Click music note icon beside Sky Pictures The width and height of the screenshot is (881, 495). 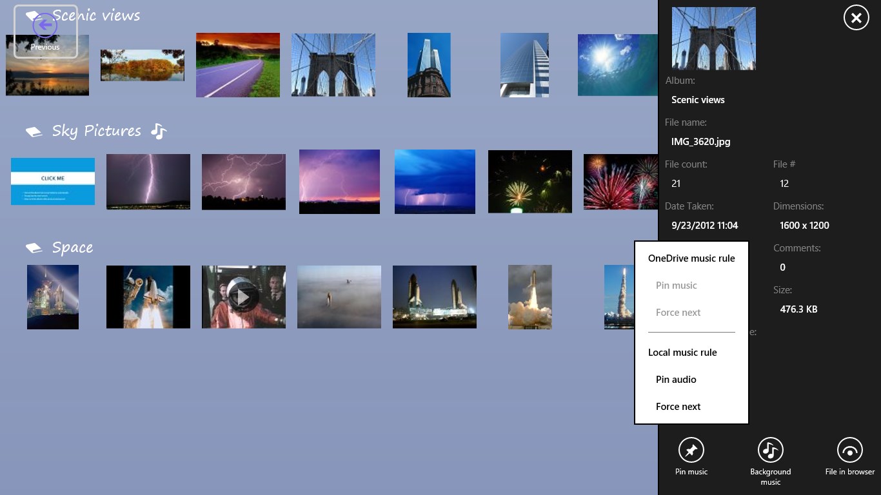(159, 131)
